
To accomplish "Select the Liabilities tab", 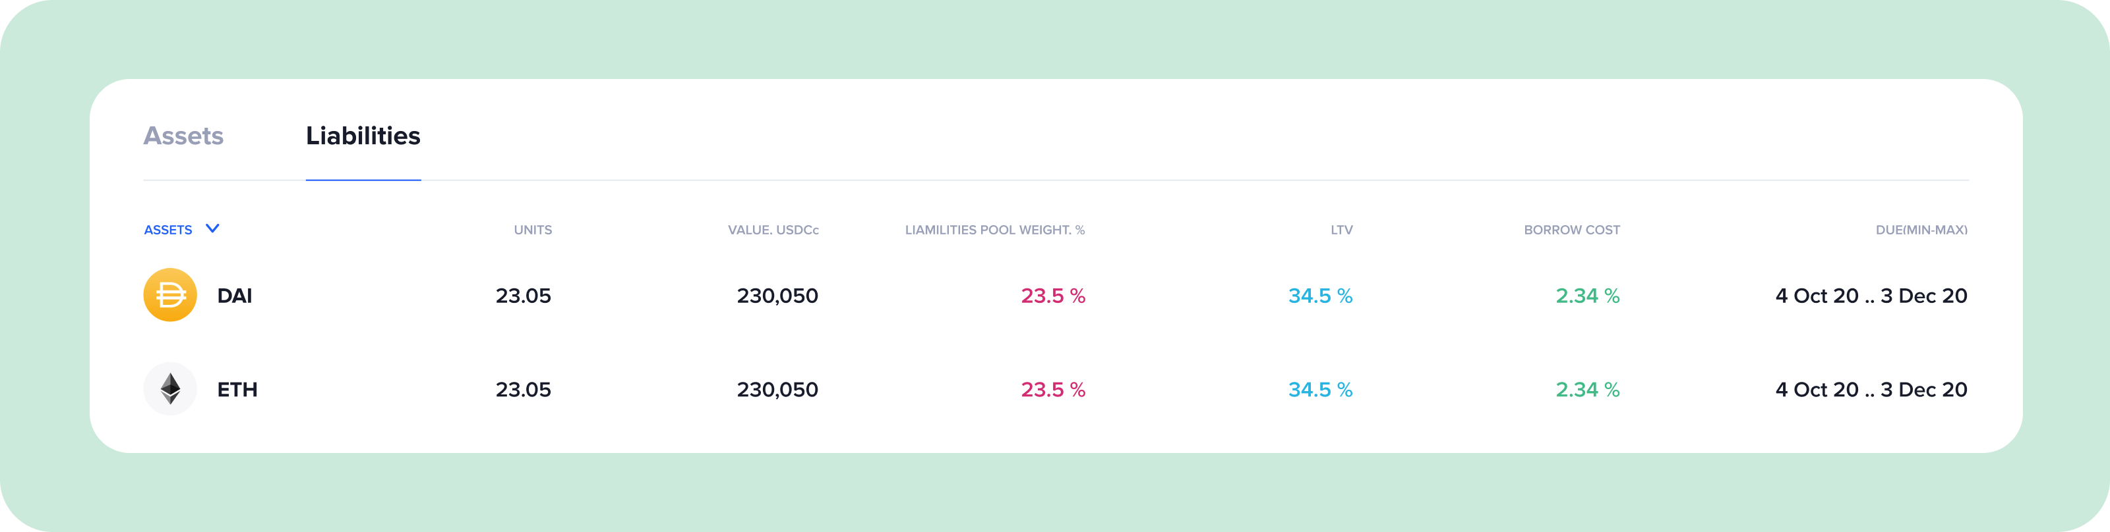I will (363, 136).
